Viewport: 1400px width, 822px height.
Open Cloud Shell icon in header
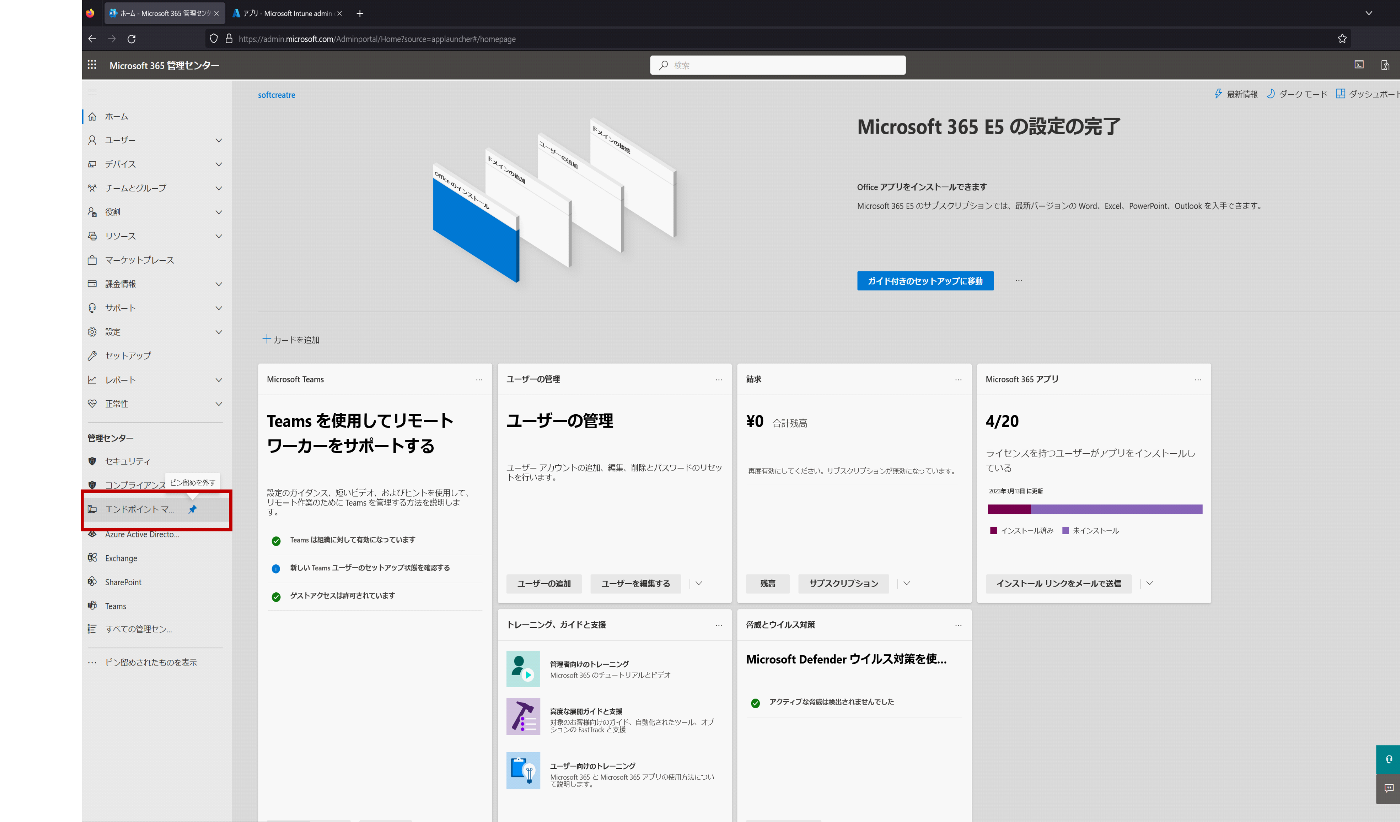(1359, 65)
